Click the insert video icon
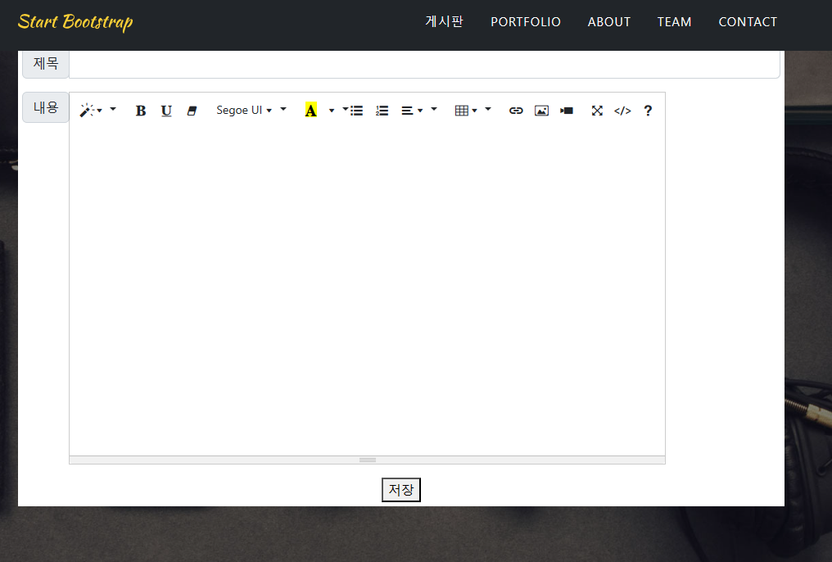 pyautogui.click(x=567, y=111)
